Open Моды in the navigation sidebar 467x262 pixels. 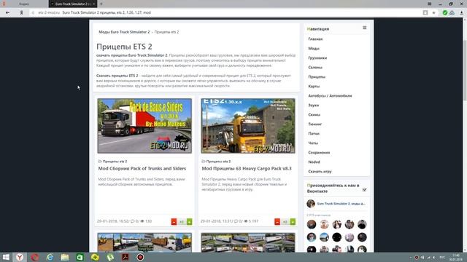[314, 49]
